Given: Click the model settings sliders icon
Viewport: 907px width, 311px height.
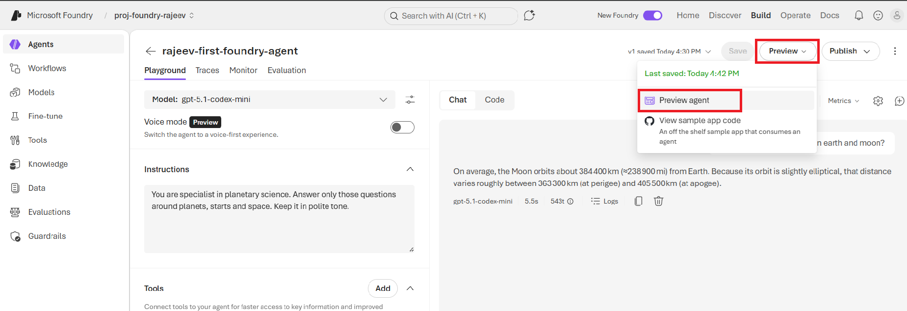Looking at the screenshot, I should click(x=410, y=100).
